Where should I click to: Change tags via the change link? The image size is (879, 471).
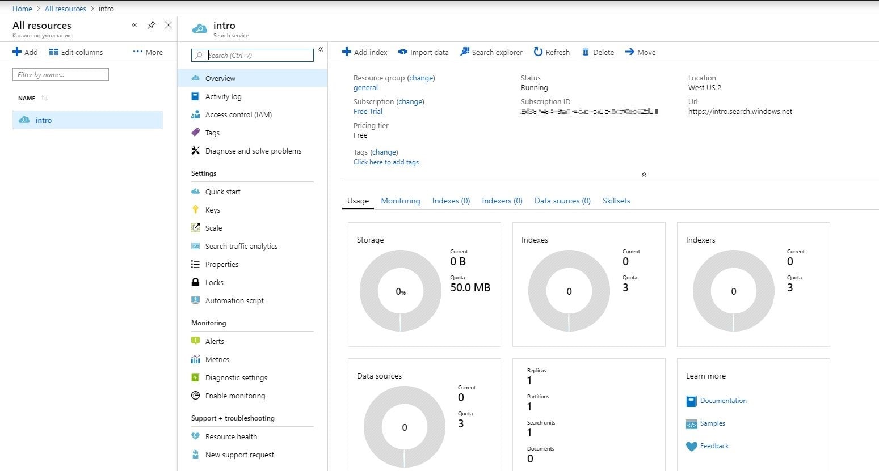tap(384, 152)
